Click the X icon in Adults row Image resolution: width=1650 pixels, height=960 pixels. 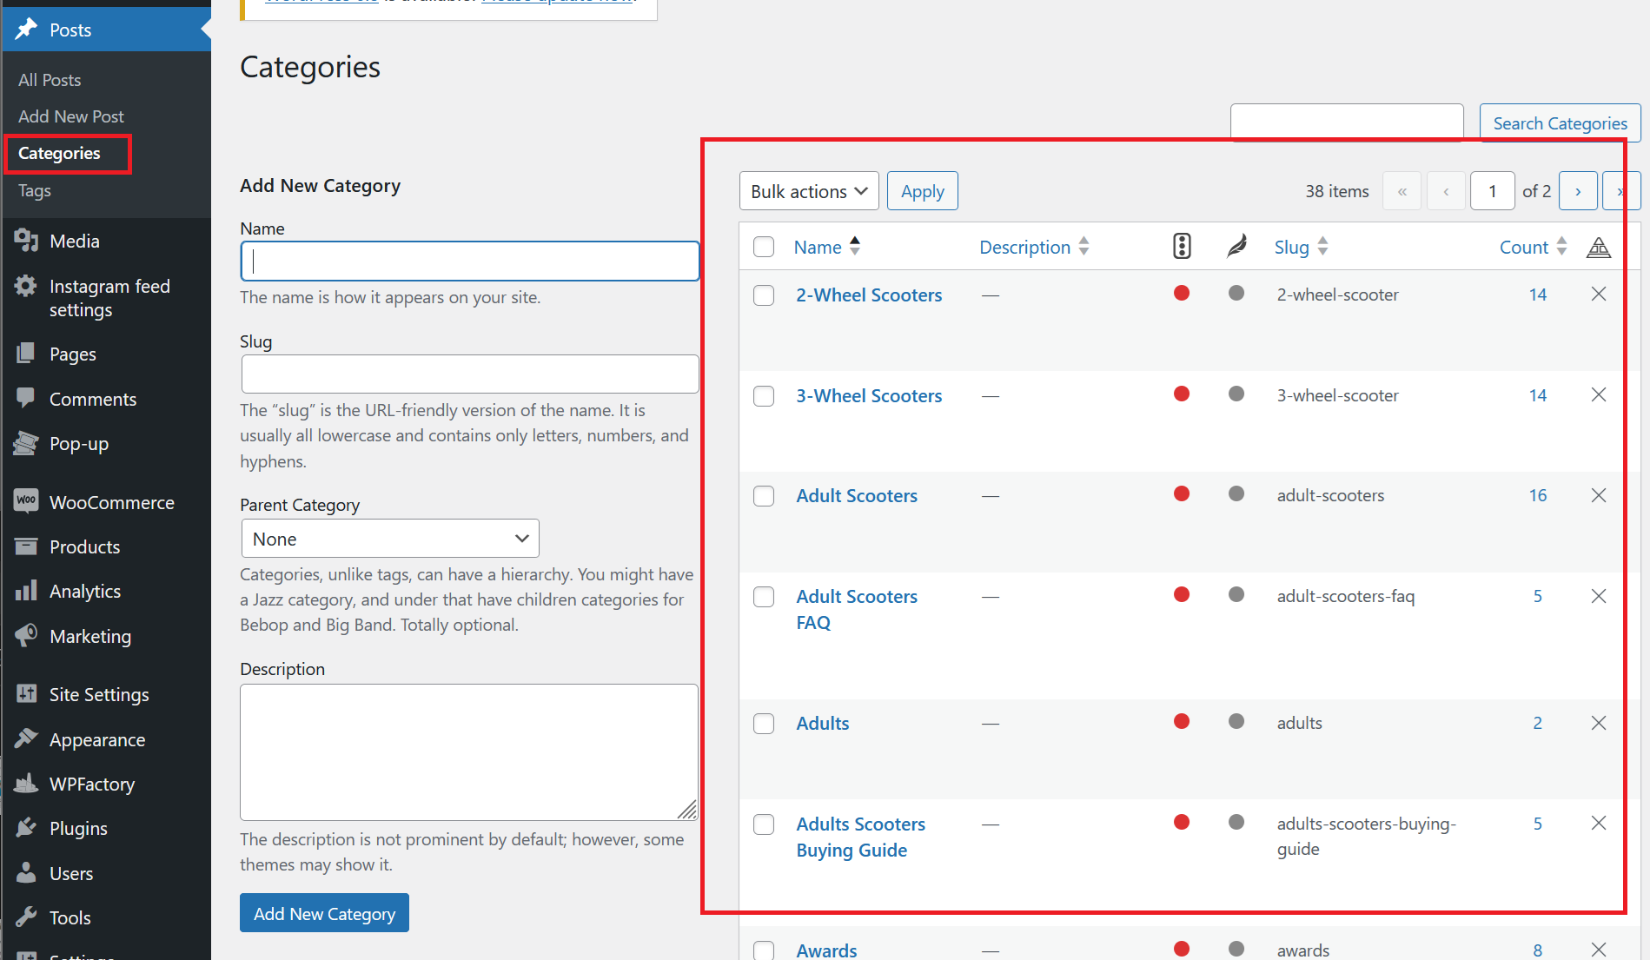click(1599, 723)
